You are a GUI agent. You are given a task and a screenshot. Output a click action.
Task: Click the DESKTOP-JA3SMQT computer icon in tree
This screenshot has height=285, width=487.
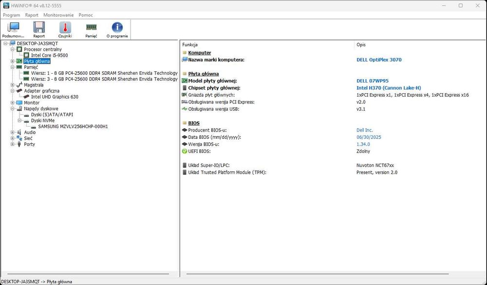(x=13, y=43)
